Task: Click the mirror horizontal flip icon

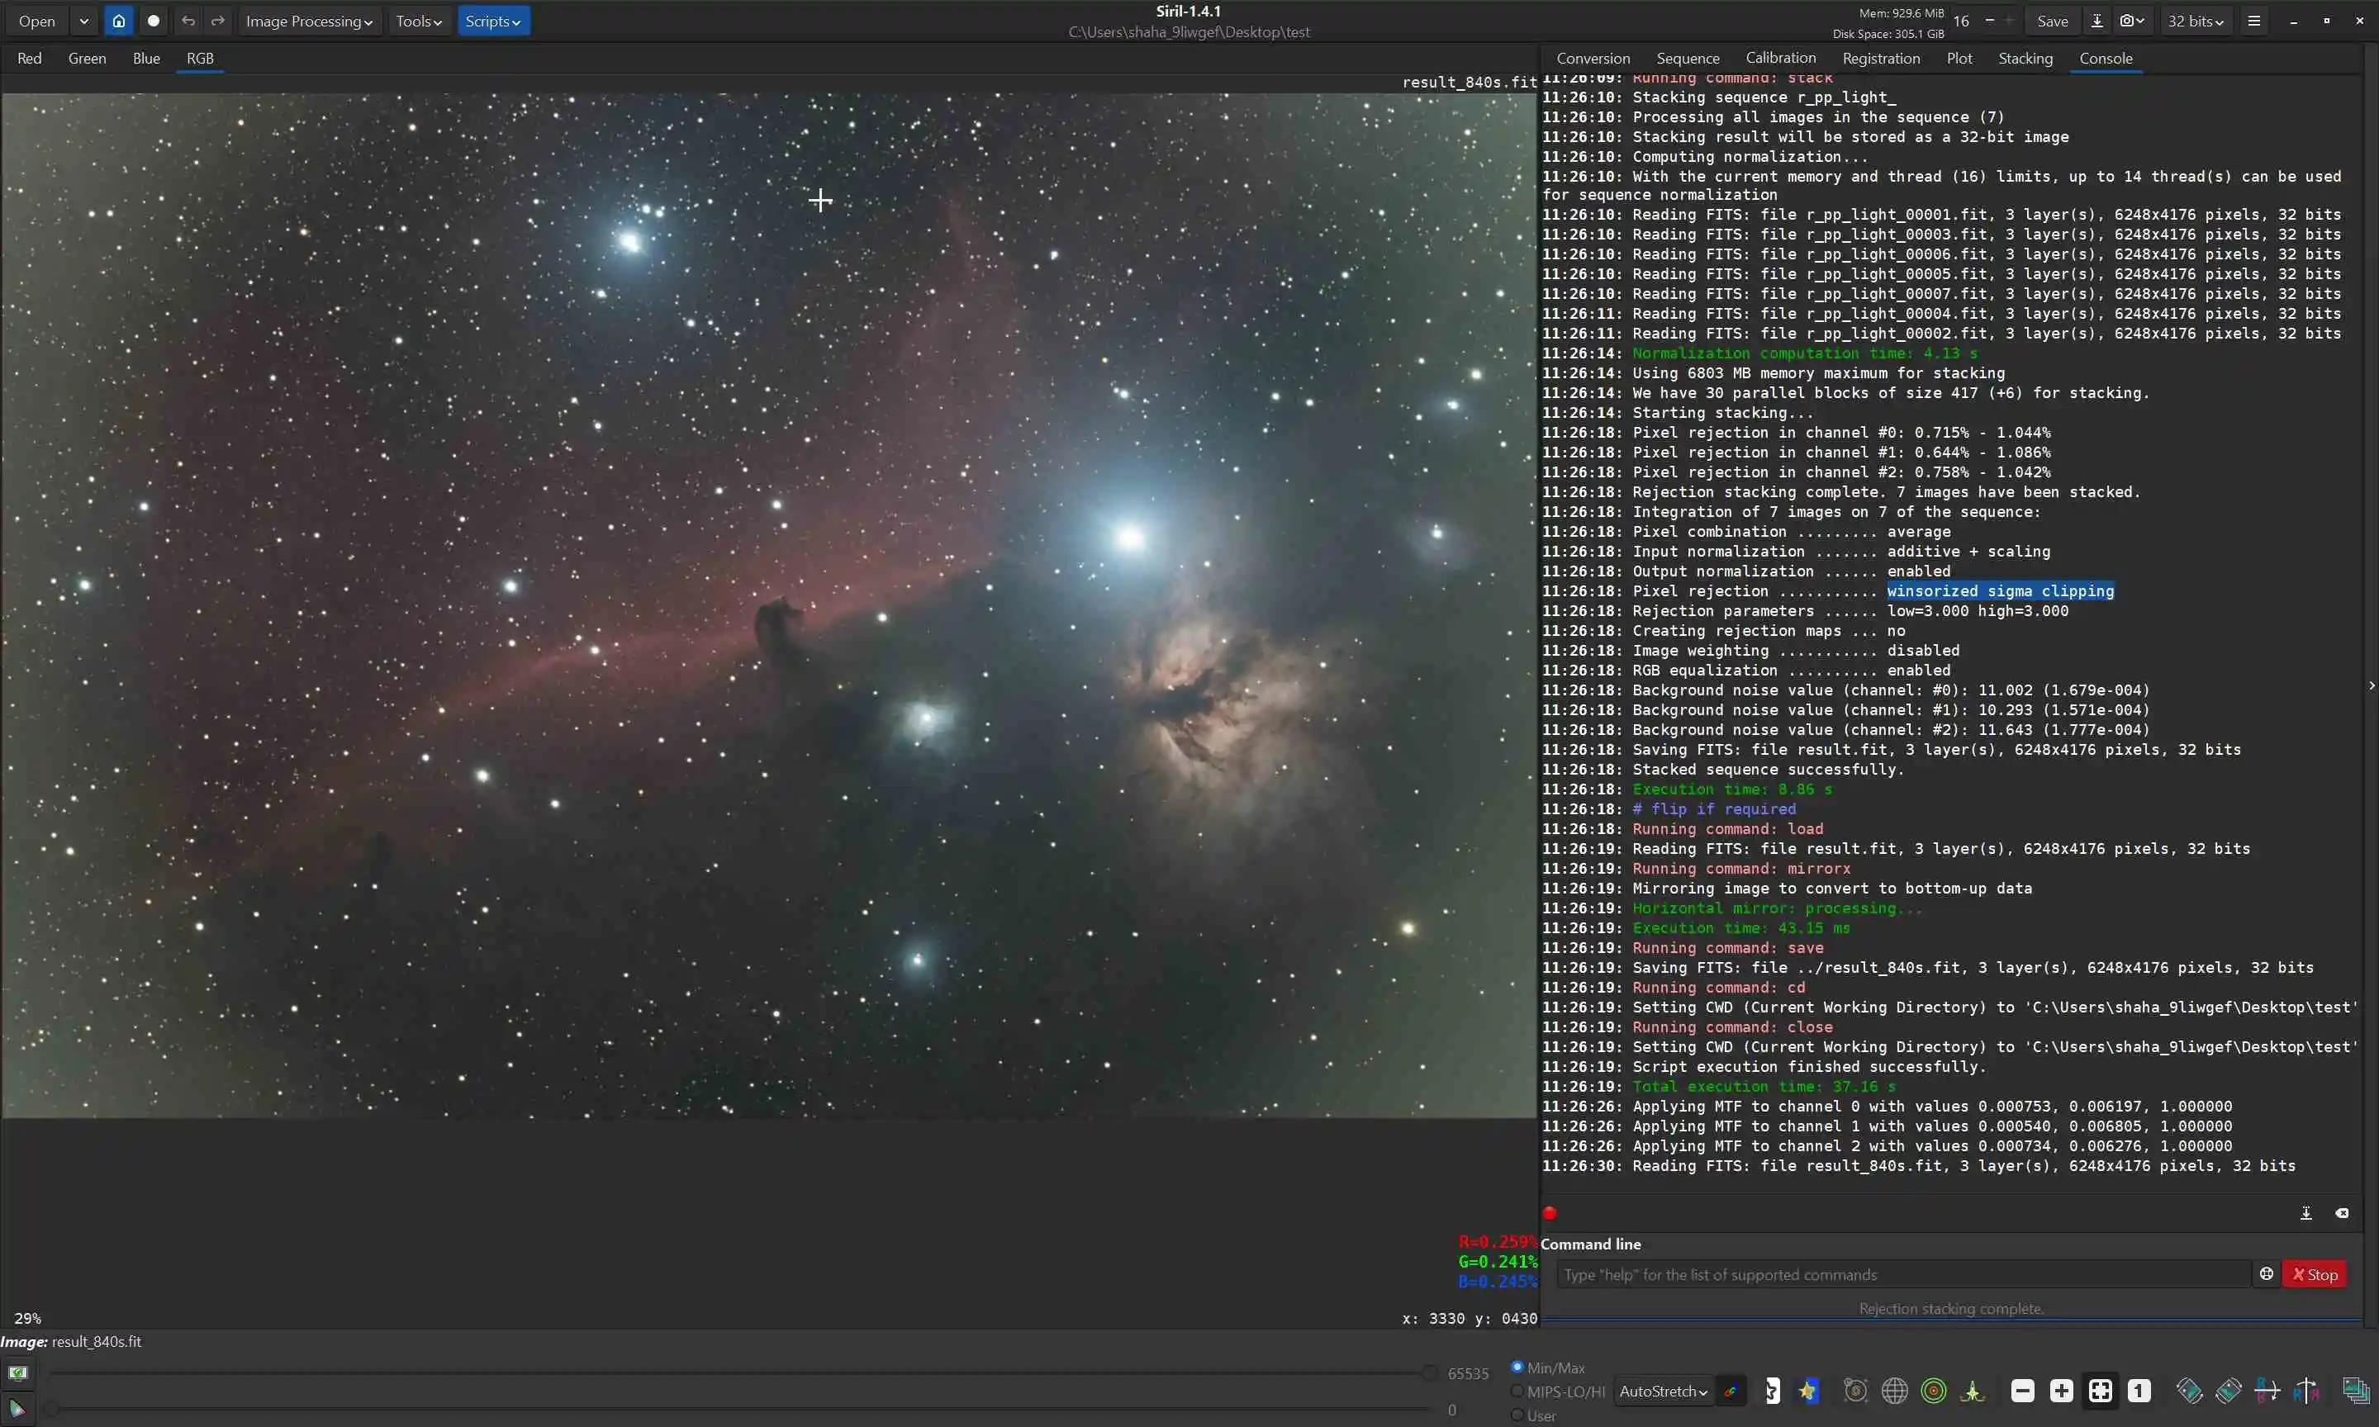Action: coord(2267,1391)
